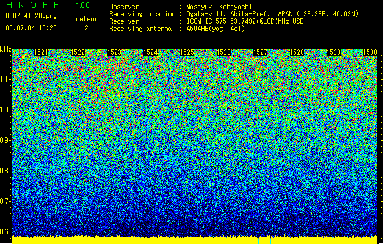Click the 1.1 kHz axis tick label

[5, 79]
